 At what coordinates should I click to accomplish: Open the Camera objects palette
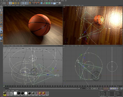[57, 3]
